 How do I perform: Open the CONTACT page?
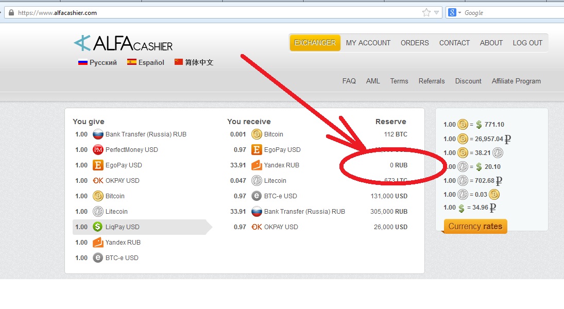point(454,43)
